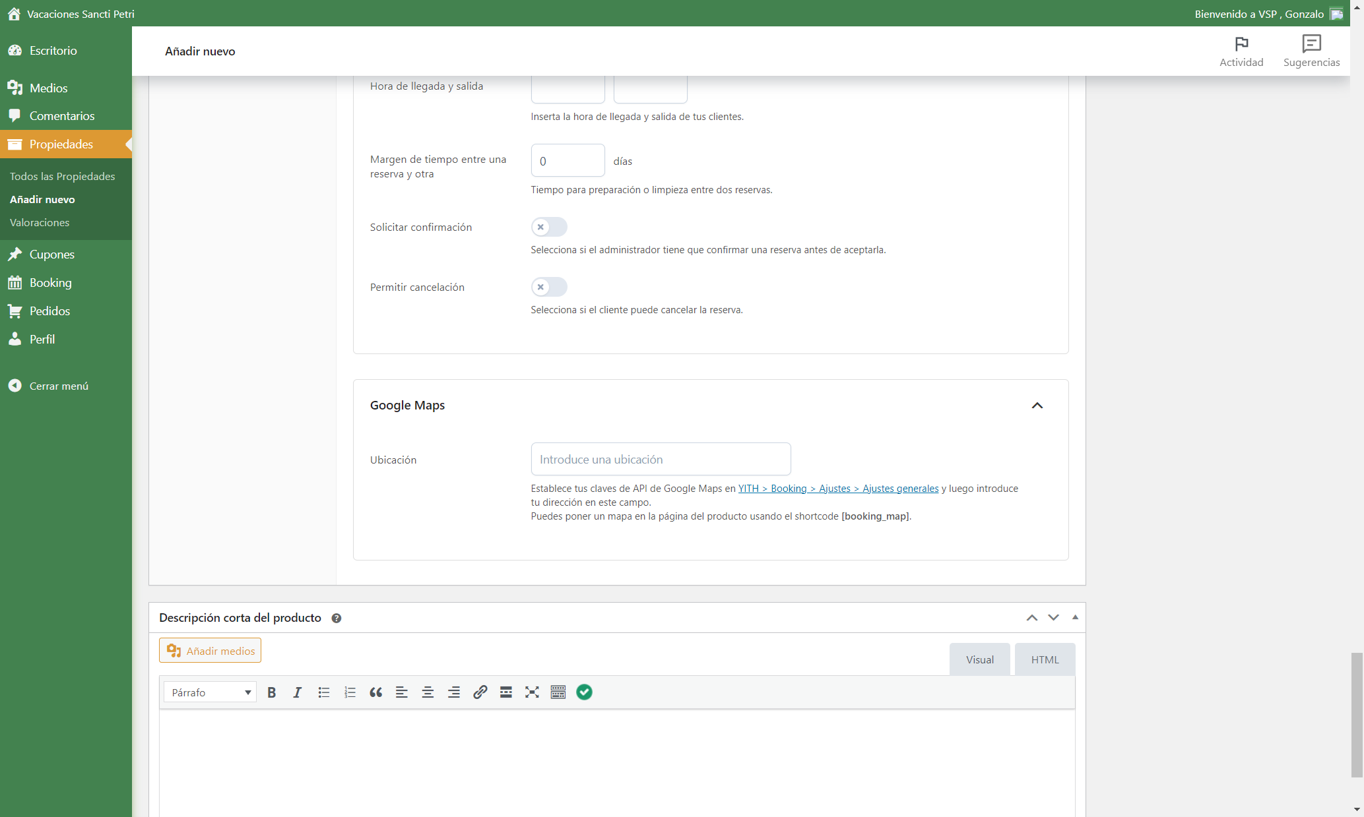Click the margen de tiempo days field

click(568, 160)
